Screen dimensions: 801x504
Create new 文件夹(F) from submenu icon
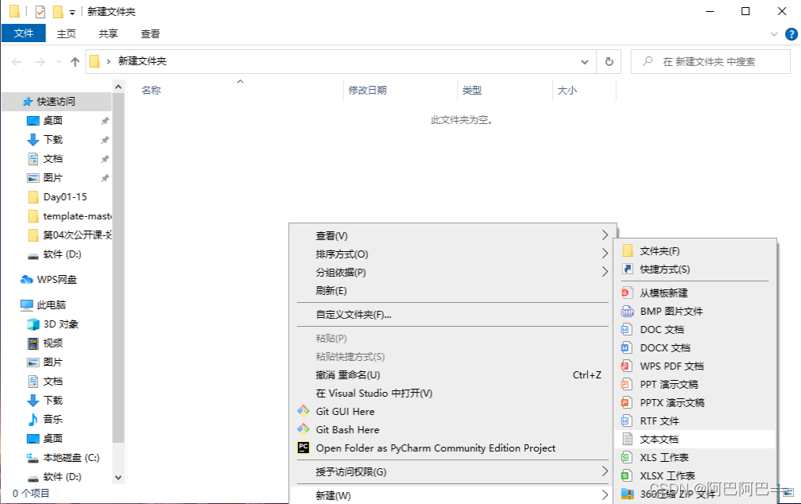click(627, 251)
